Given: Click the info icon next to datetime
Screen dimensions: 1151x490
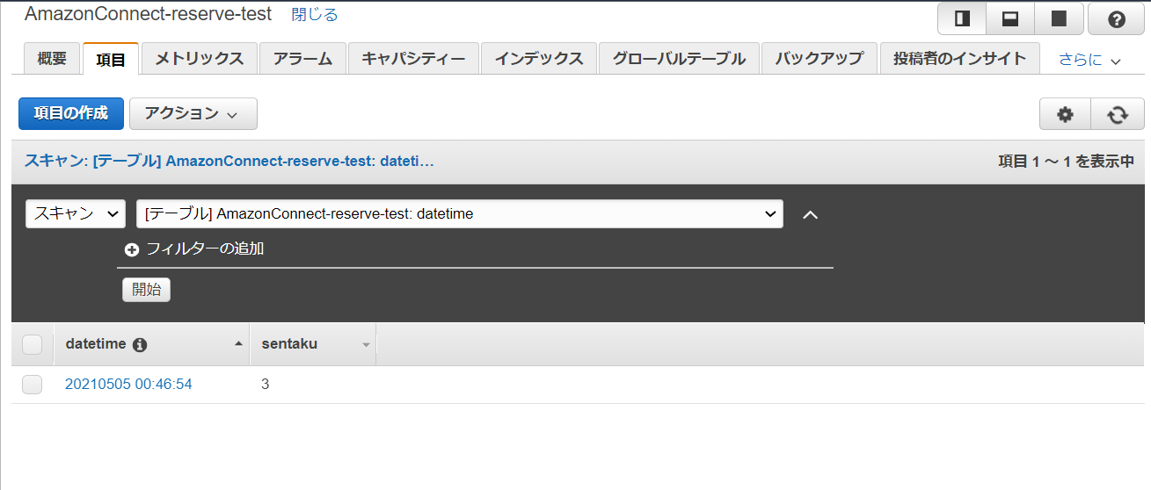Looking at the screenshot, I should (x=140, y=345).
